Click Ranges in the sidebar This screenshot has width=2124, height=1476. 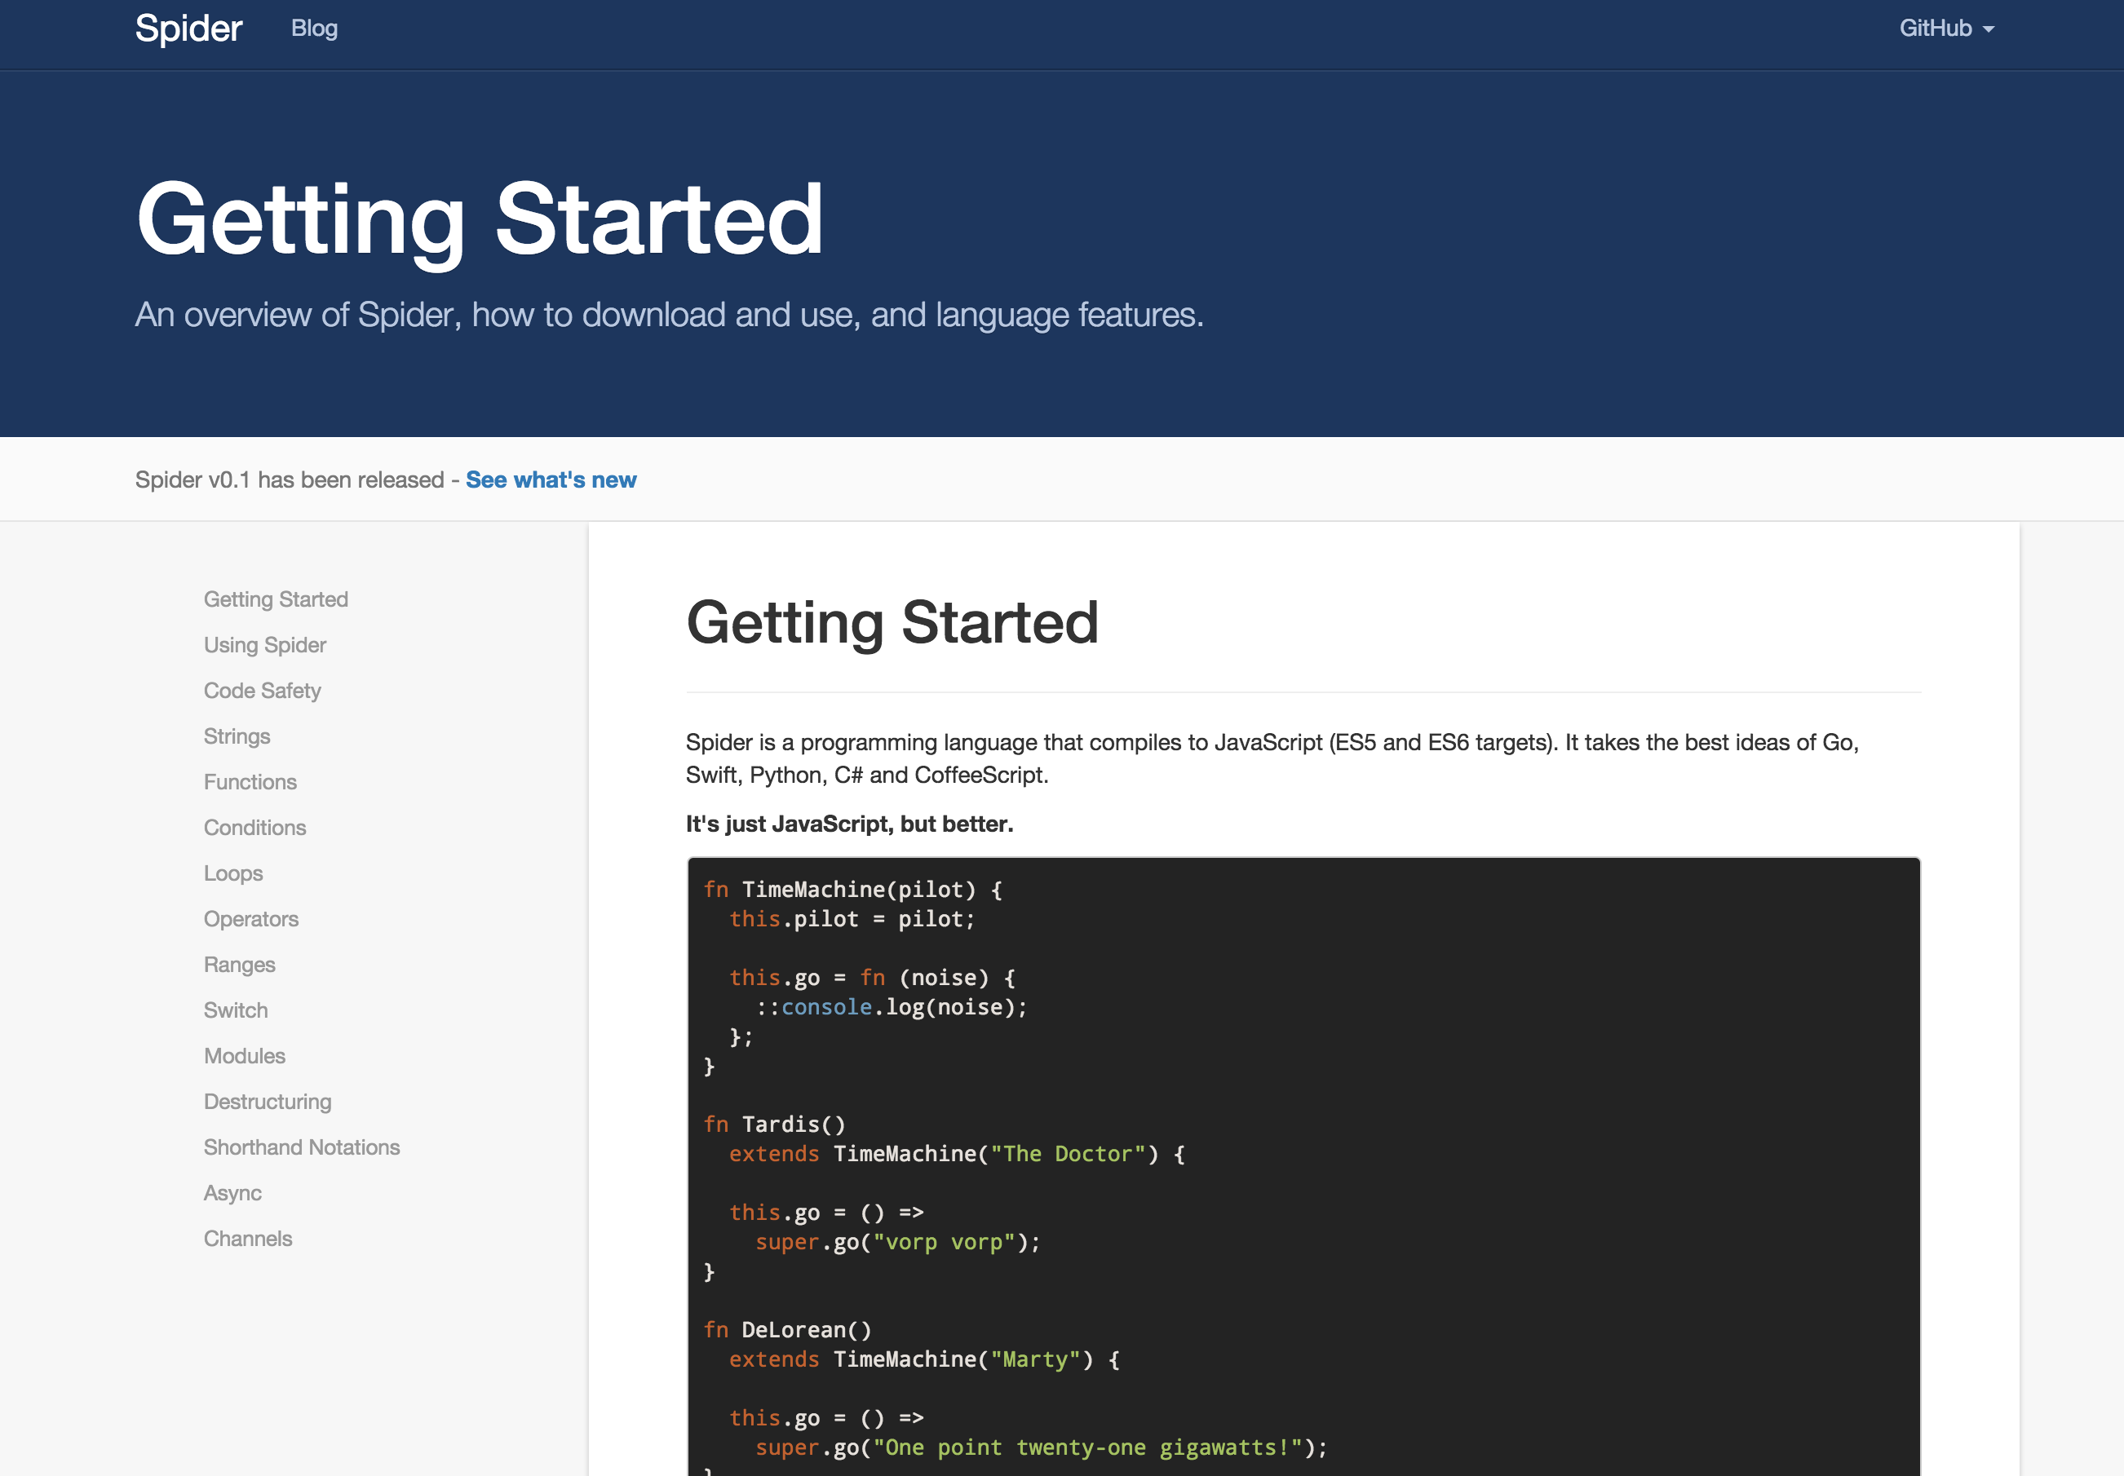[240, 965]
